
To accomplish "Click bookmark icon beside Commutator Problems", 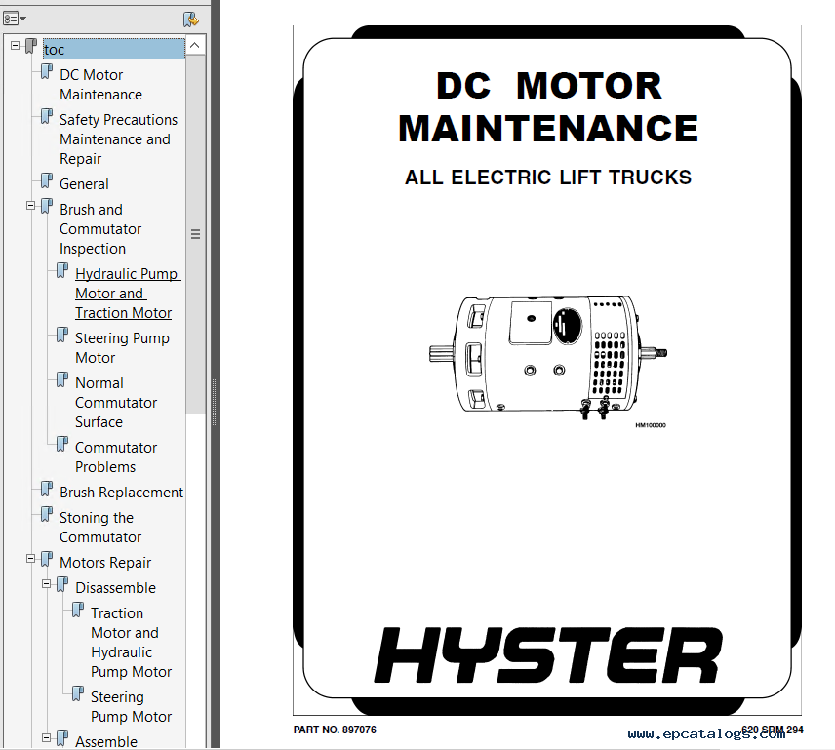I will tap(62, 444).
